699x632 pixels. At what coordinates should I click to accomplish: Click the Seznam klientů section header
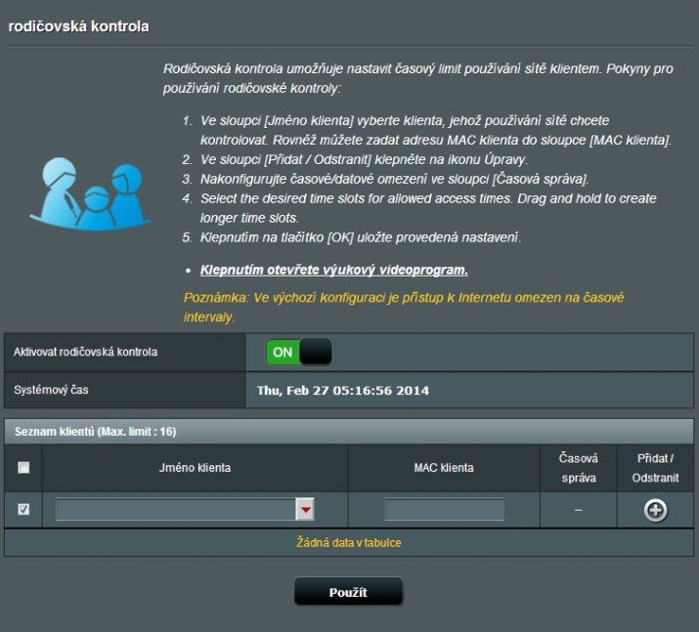(93, 431)
